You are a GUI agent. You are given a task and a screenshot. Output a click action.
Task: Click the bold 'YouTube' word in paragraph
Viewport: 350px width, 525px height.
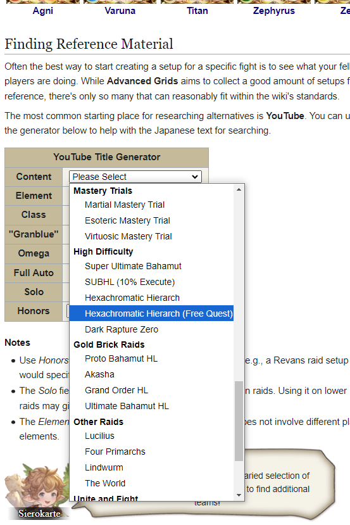pyautogui.click(x=285, y=116)
